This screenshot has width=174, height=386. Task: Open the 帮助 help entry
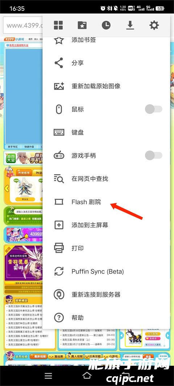point(106,318)
